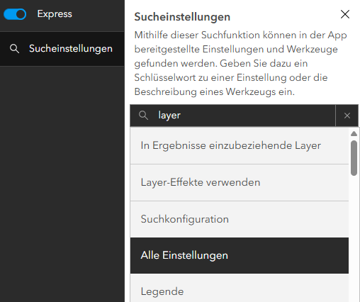
Task: Select 'Alle Einstellungen' result
Action: click(240, 256)
